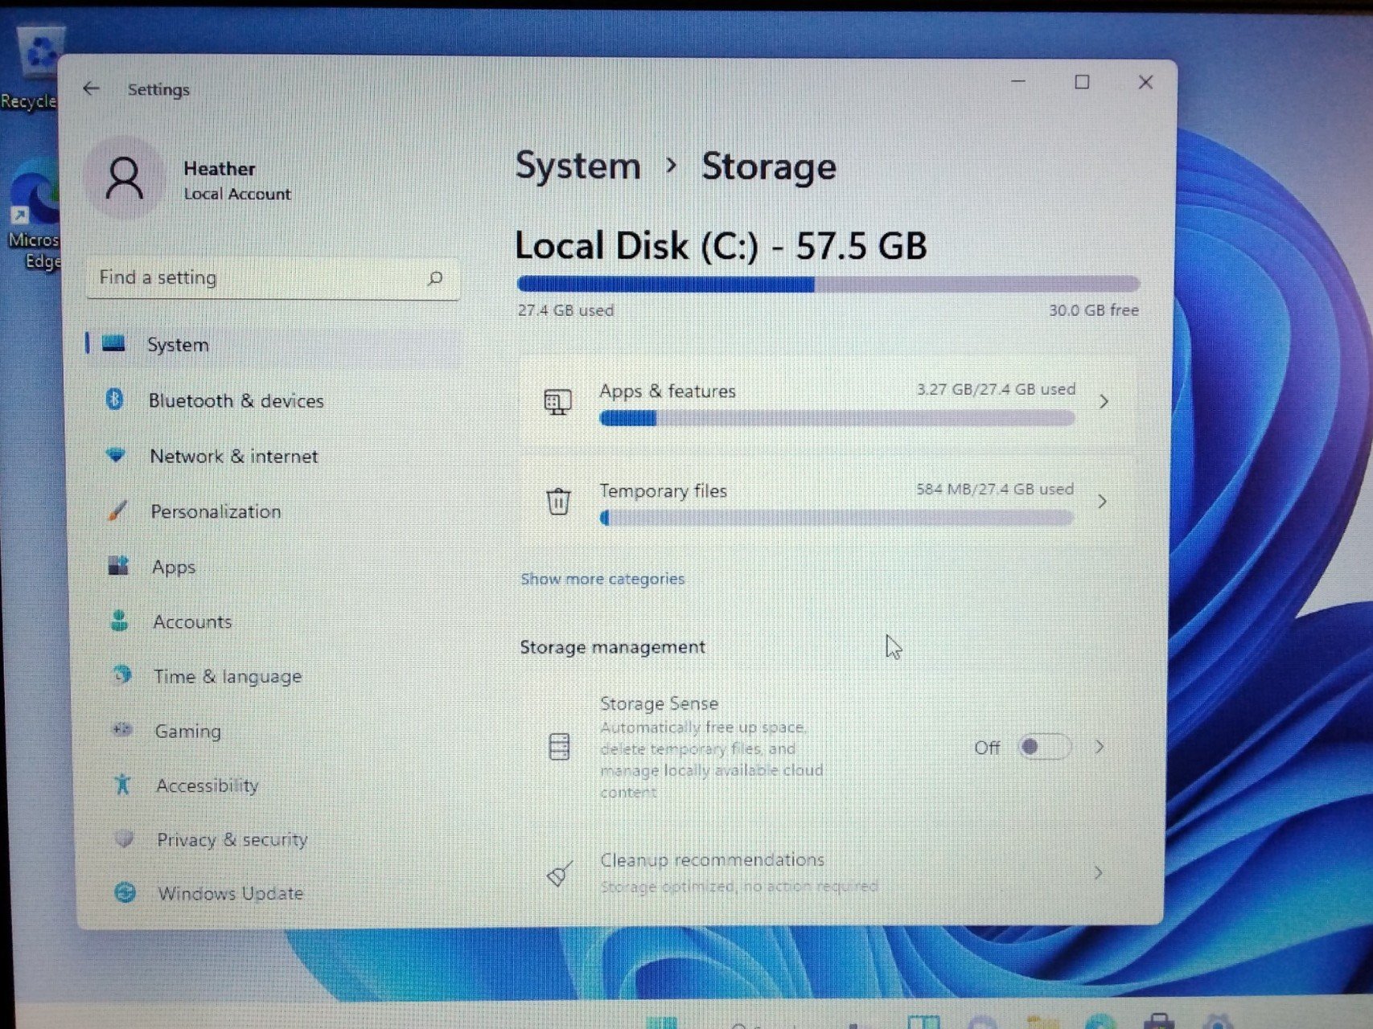Image resolution: width=1373 pixels, height=1029 pixels.
Task: Click the Gaming controller icon
Action: click(x=122, y=729)
